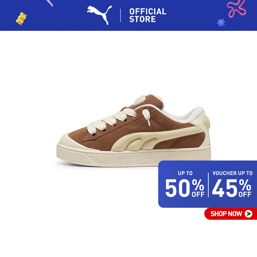Click the sneaker's padded heel tab
257x257 pixels.
tap(207, 122)
